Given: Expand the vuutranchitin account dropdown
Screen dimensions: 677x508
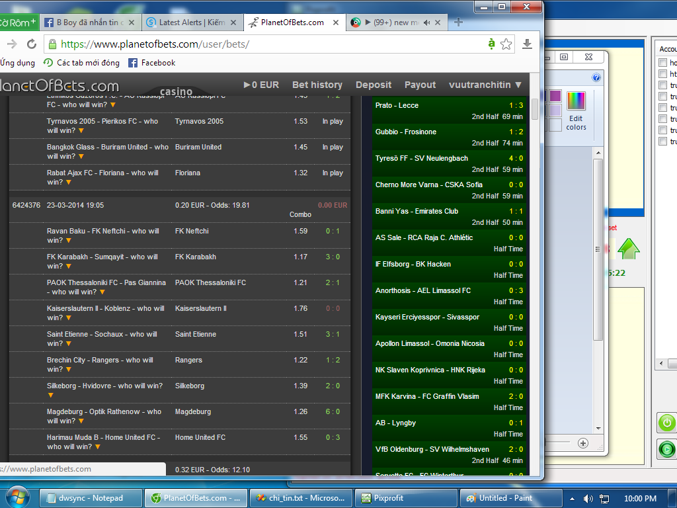Looking at the screenshot, I should (485, 85).
